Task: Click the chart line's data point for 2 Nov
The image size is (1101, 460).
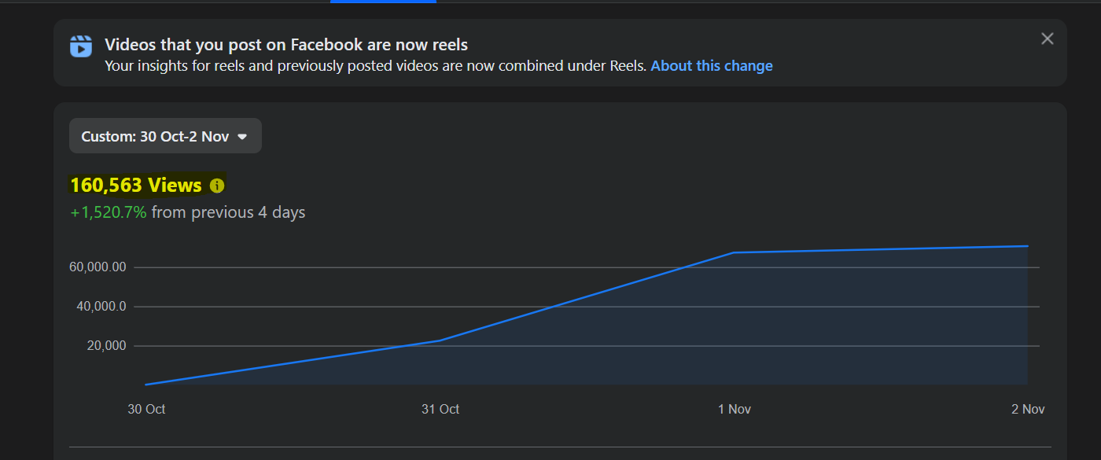Action: click(1027, 246)
